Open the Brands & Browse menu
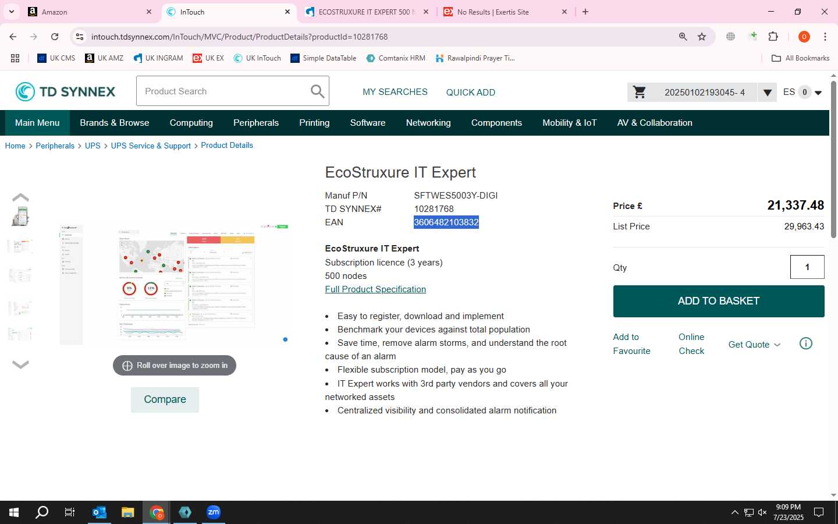Screen dimensions: 838x524 click(x=115, y=123)
